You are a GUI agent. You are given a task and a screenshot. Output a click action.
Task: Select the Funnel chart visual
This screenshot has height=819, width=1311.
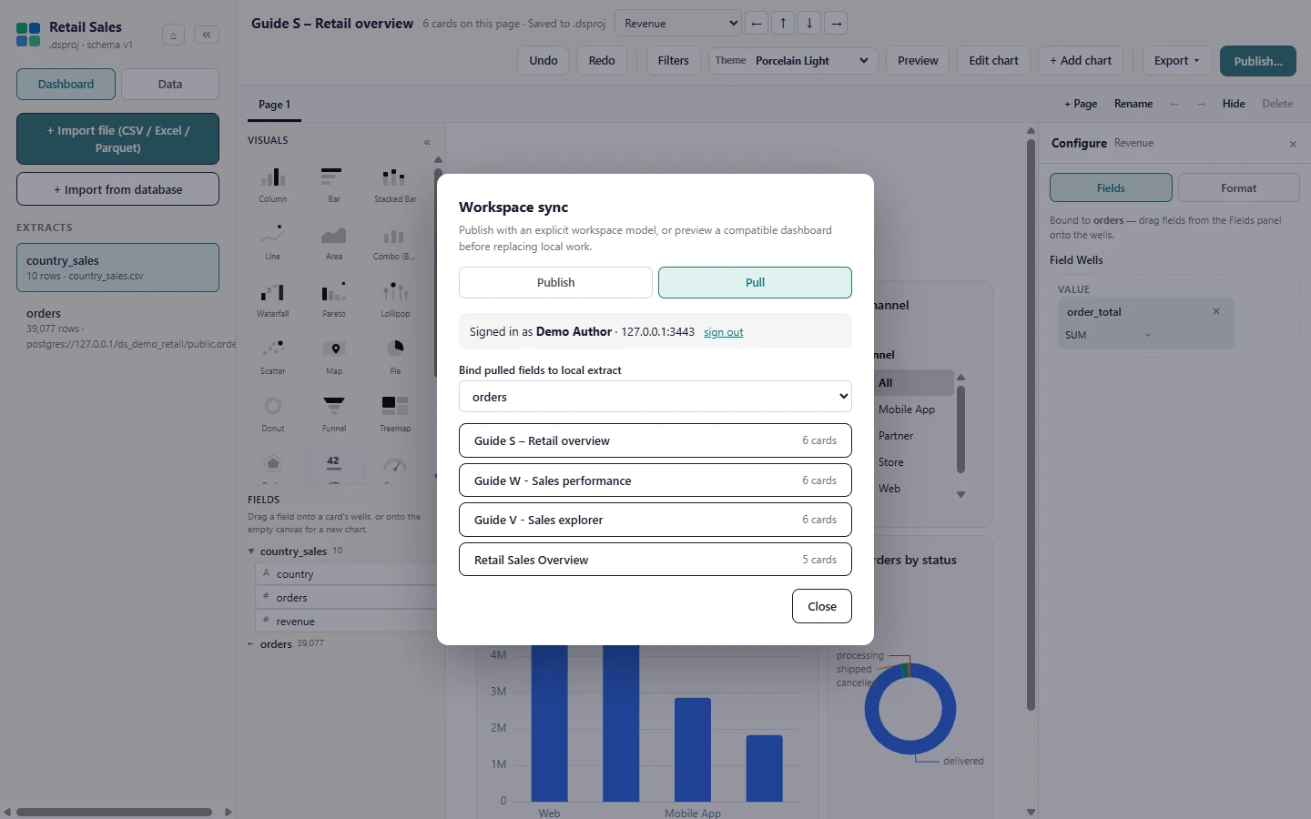point(334,414)
